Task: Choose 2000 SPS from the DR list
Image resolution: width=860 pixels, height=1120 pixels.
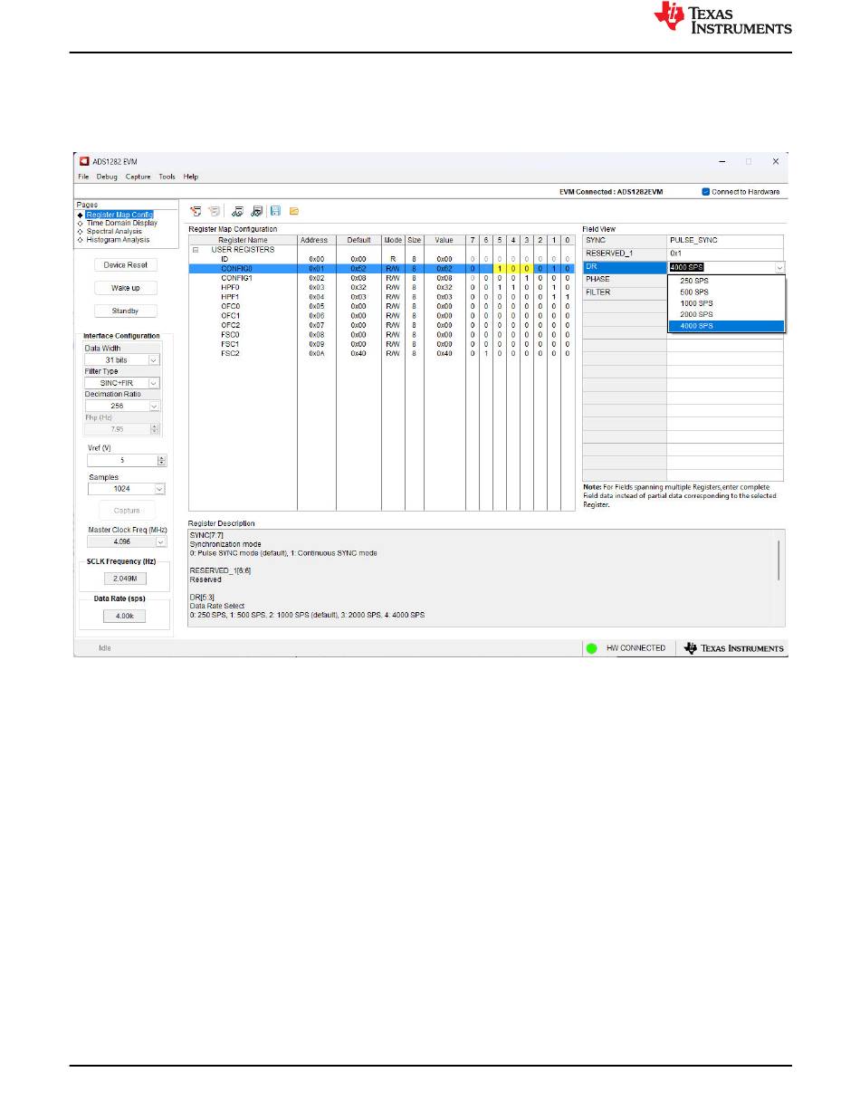Action: click(x=726, y=314)
